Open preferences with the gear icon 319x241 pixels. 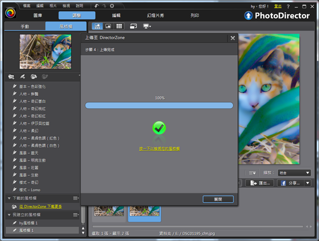(112, 6)
